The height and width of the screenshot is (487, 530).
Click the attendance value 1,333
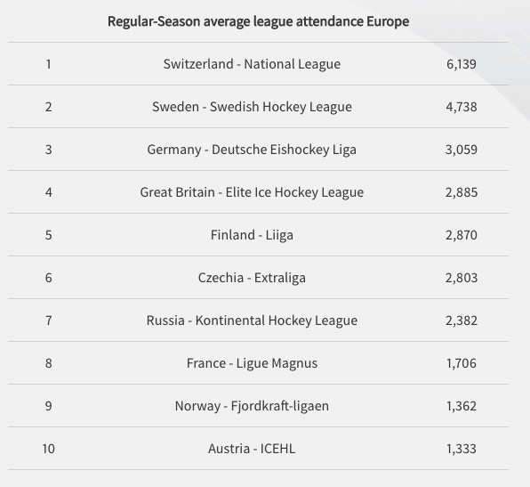[462, 449]
